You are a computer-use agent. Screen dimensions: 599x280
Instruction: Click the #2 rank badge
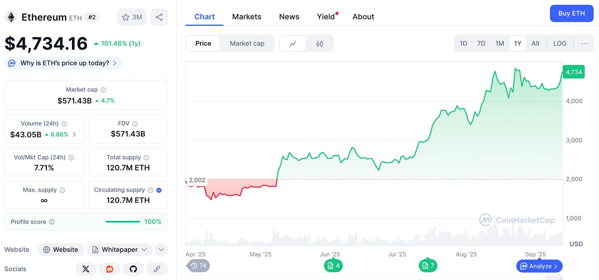coord(92,17)
